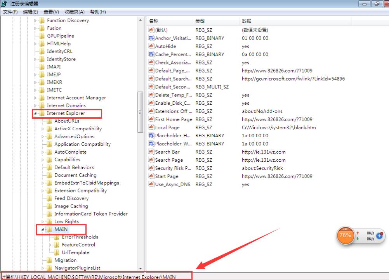The image size is (389, 280).
Task: Click the Search Bar registry value icon
Action: tap(151, 152)
